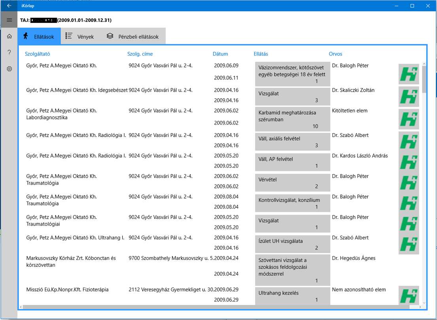Viewport: 437px width, 320px height.
Task: Select the Ultrahang kezelés care box
Action: point(292,296)
